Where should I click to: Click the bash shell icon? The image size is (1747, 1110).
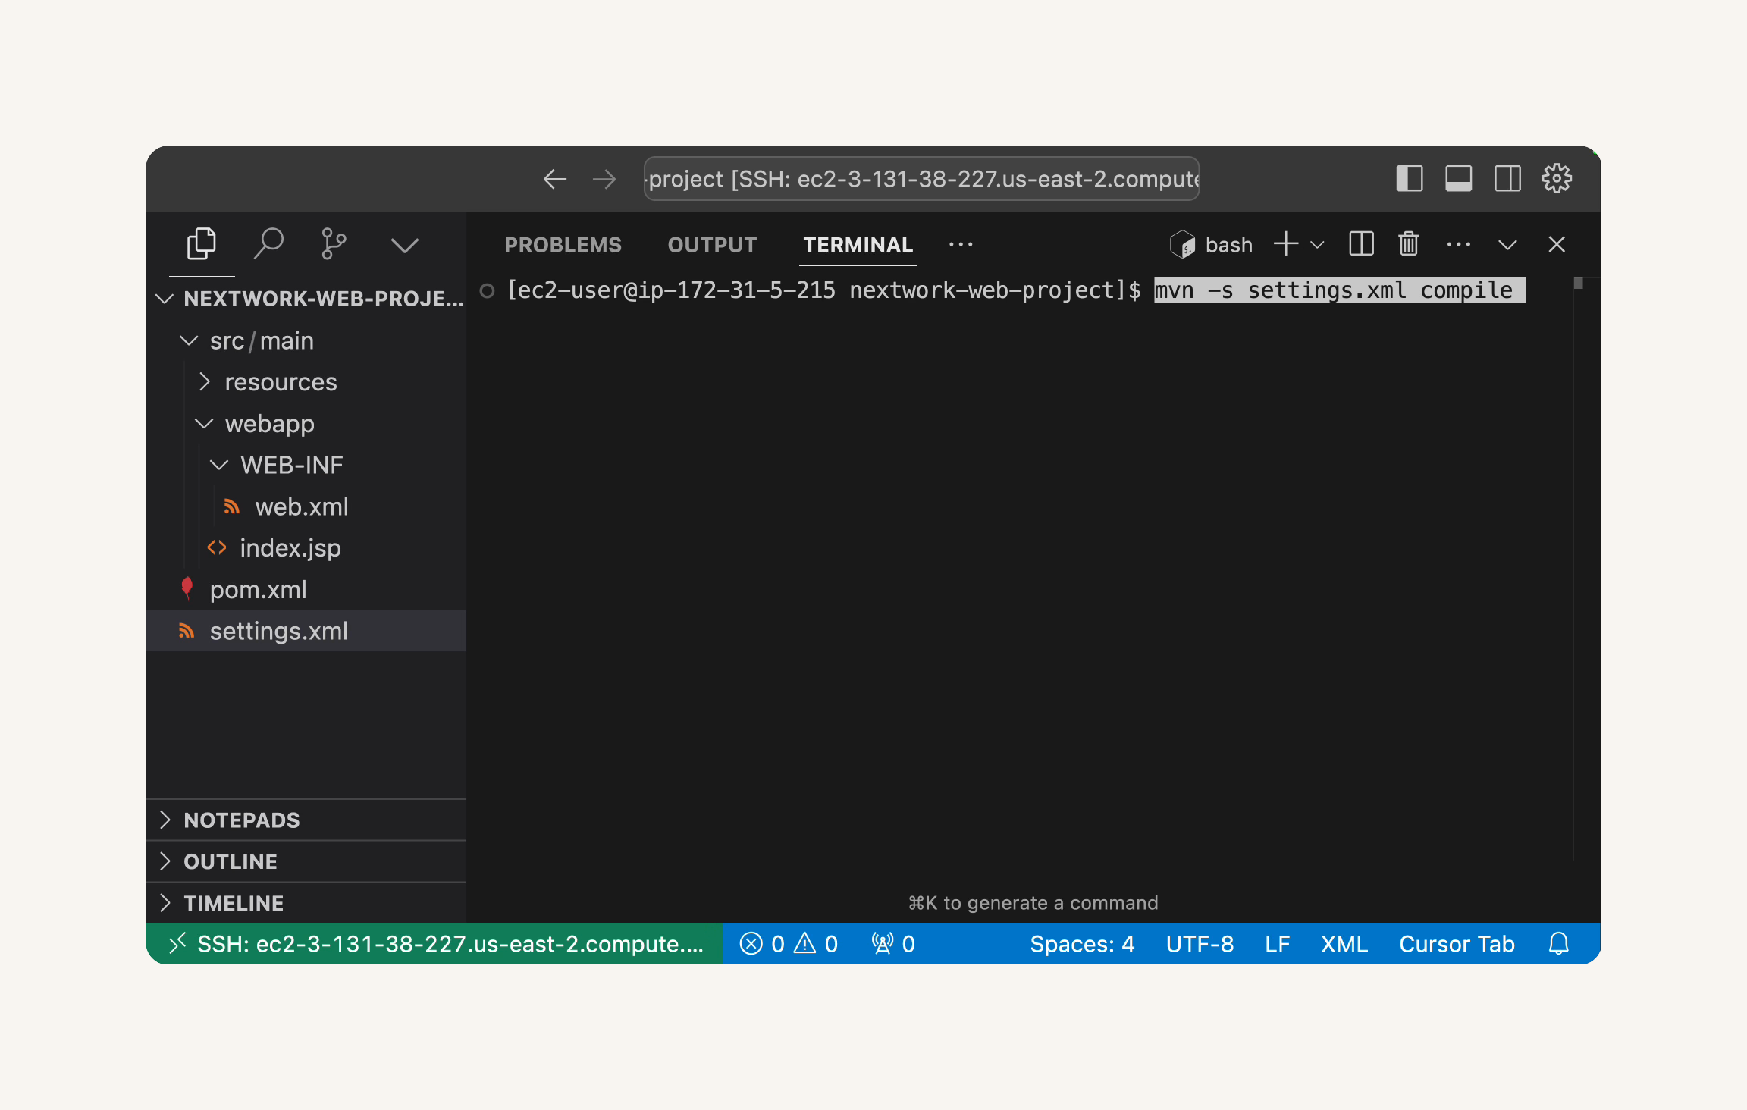click(1182, 244)
